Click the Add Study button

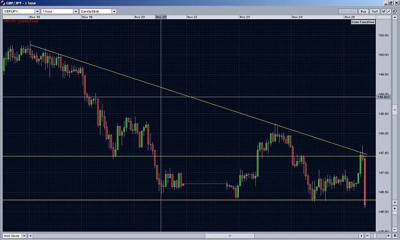pyautogui.click(x=12, y=236)
